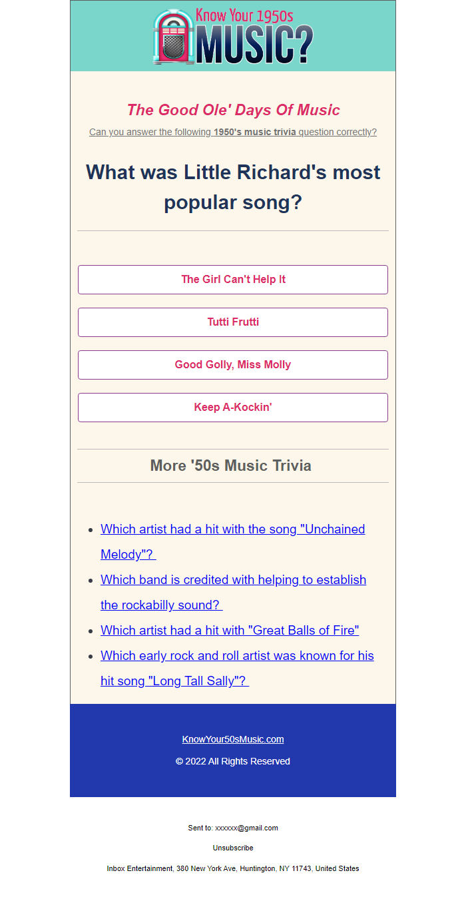Click the "Sent to" gmail address line
Viewport: 466px width, 899px height.
233,828
